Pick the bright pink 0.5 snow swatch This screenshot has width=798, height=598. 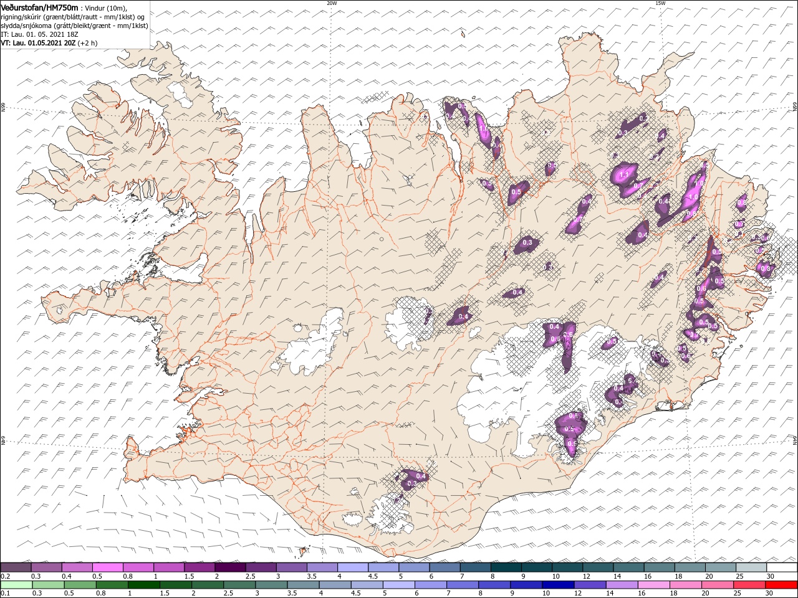(x=107, y=567)
